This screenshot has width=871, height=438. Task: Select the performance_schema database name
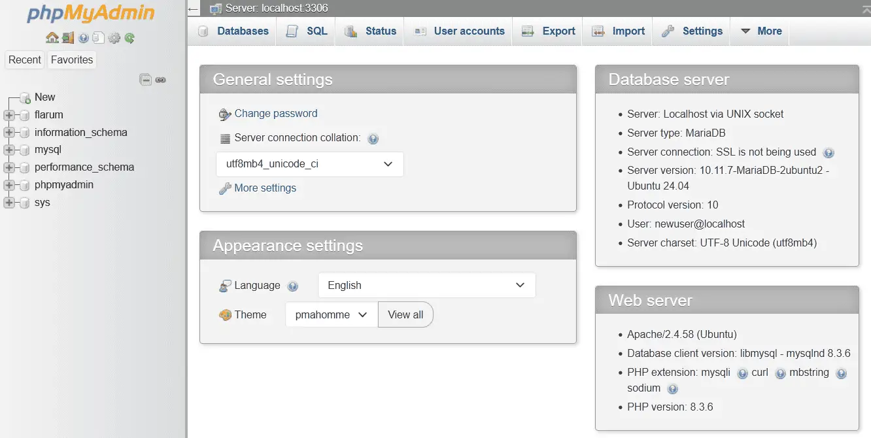pyautogui.click(x=84, y=167)
